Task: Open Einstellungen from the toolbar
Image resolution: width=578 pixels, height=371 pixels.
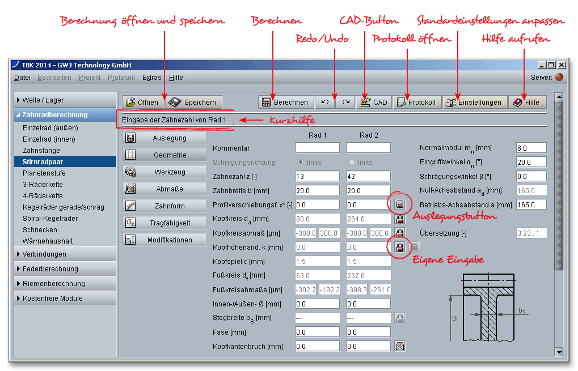Action: point(474,103)
